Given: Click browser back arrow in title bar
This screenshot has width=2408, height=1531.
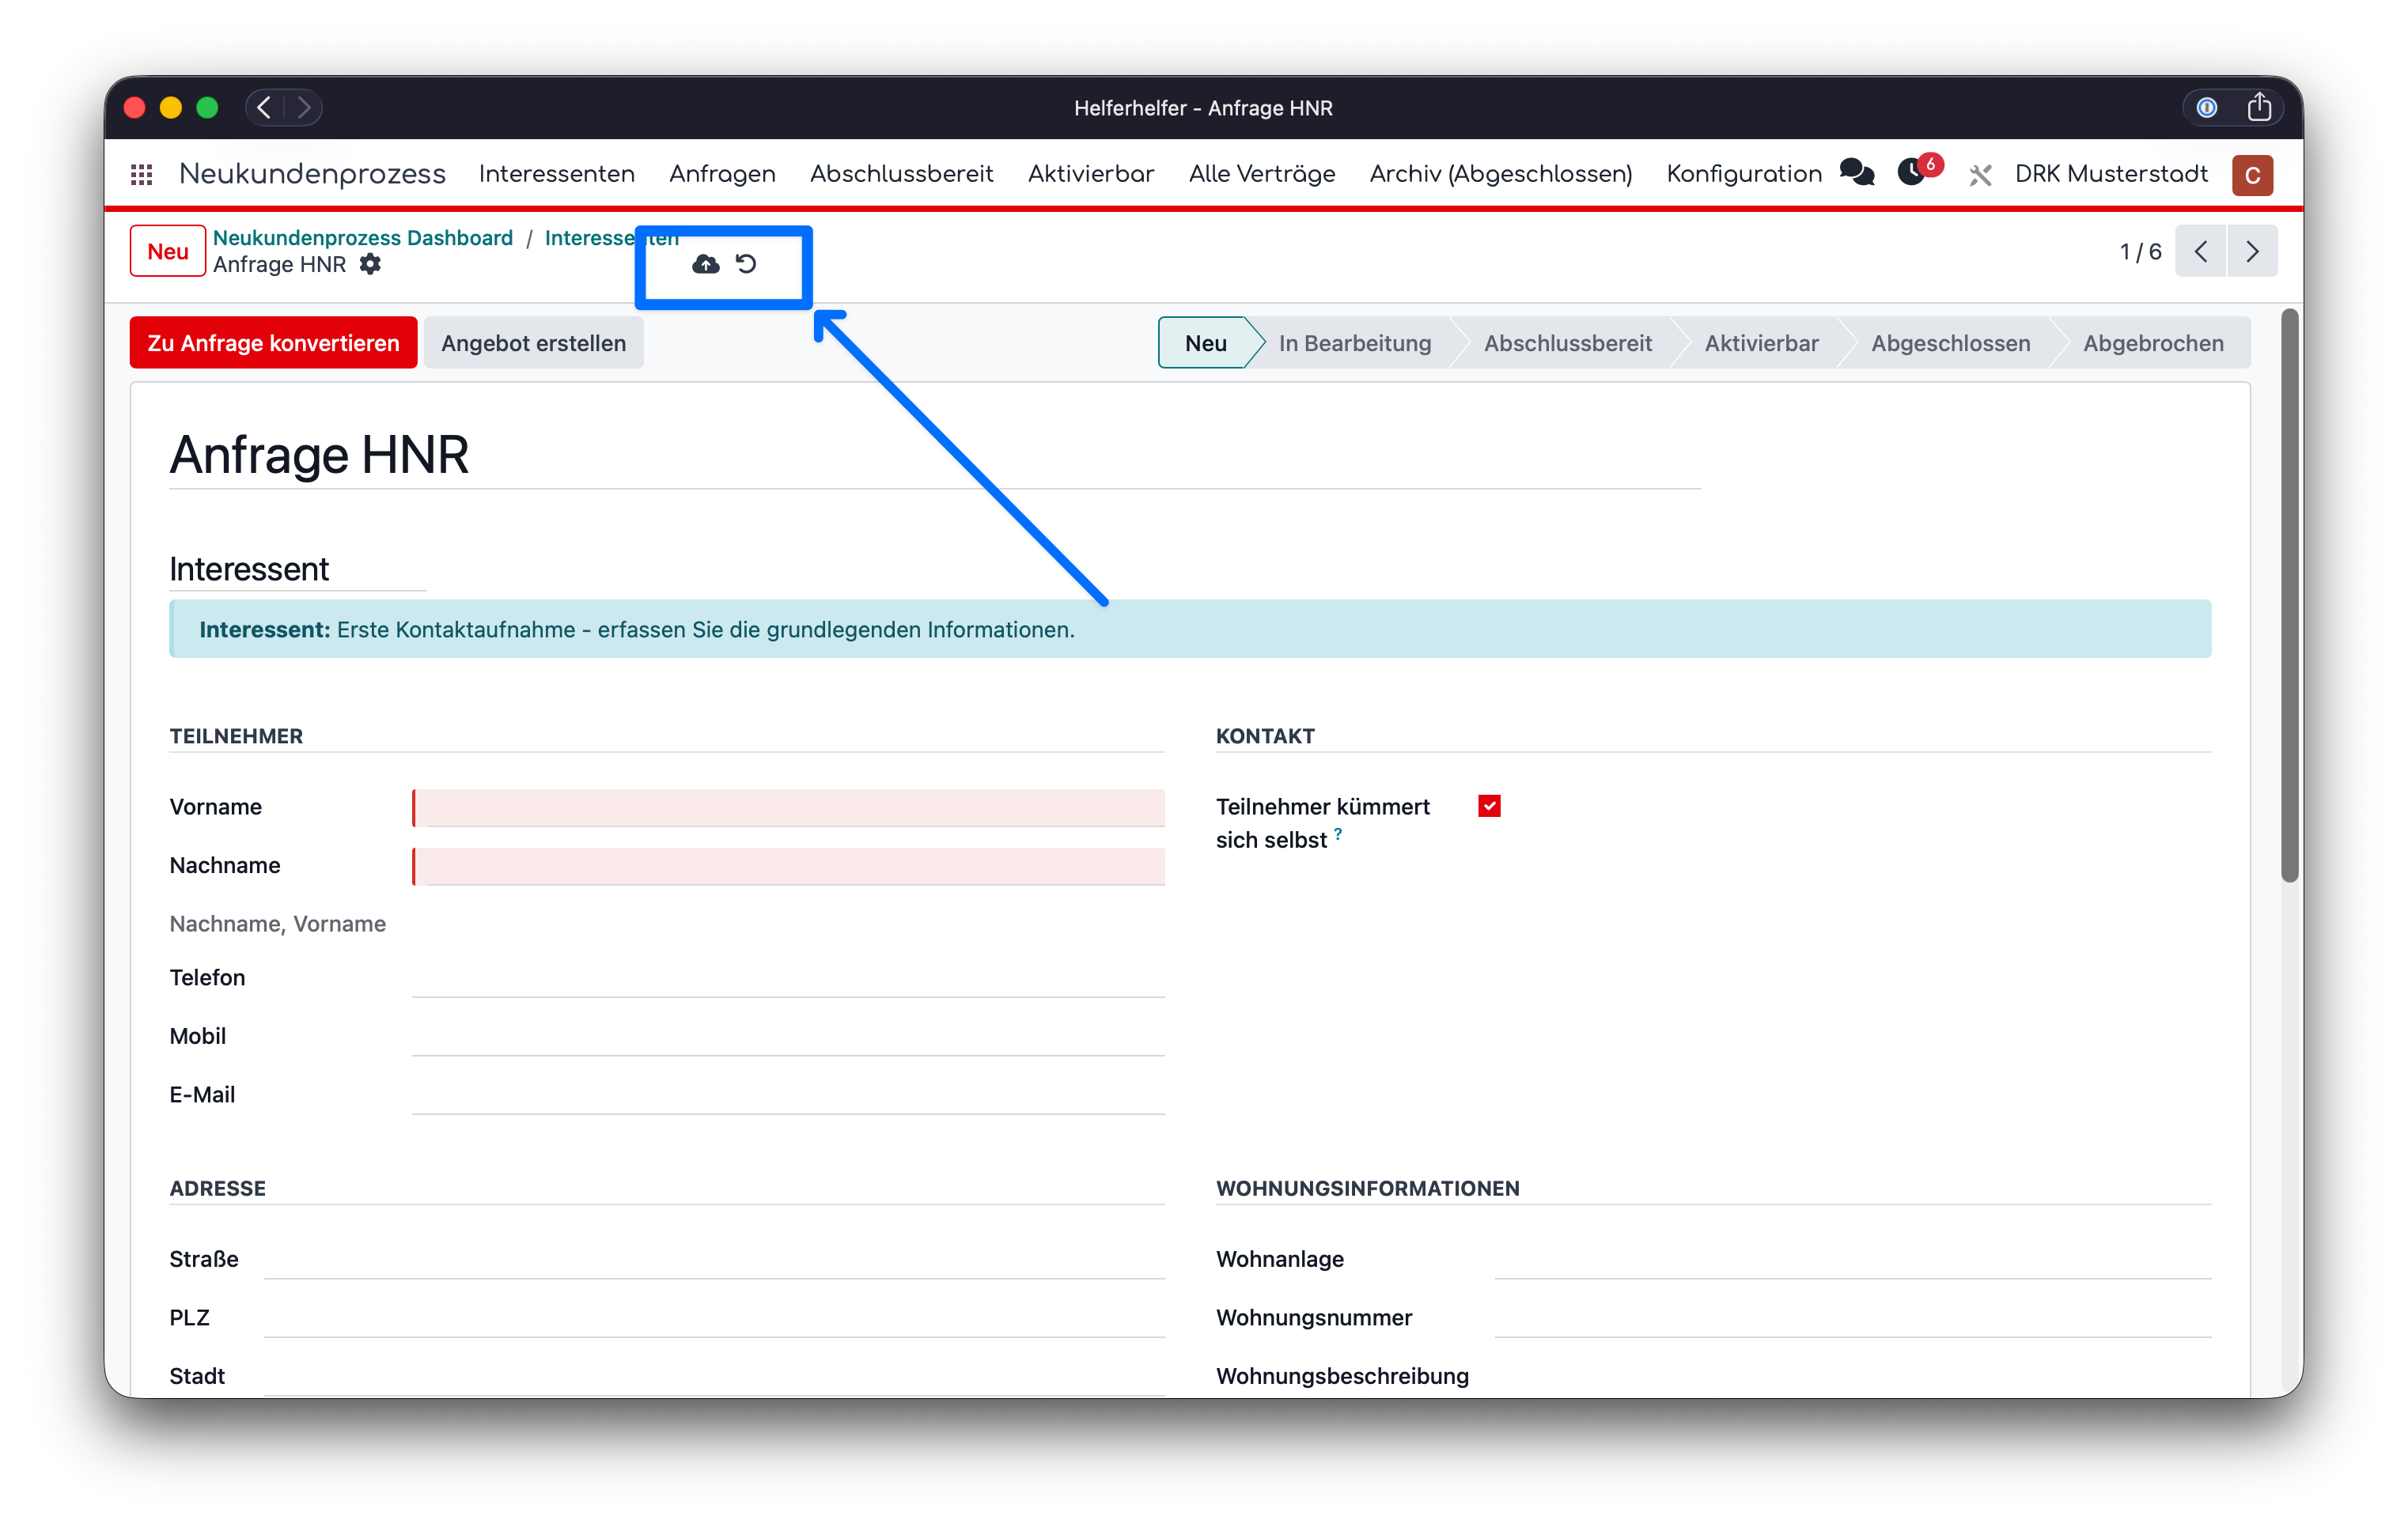Looking at the screenshot, I should 264,107.
